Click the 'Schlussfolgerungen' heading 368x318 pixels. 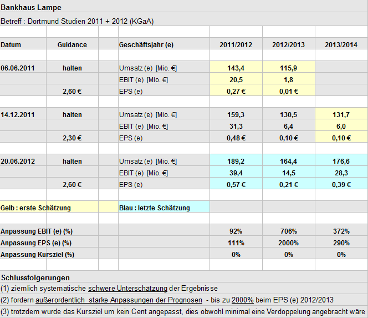tap(35, 277)
